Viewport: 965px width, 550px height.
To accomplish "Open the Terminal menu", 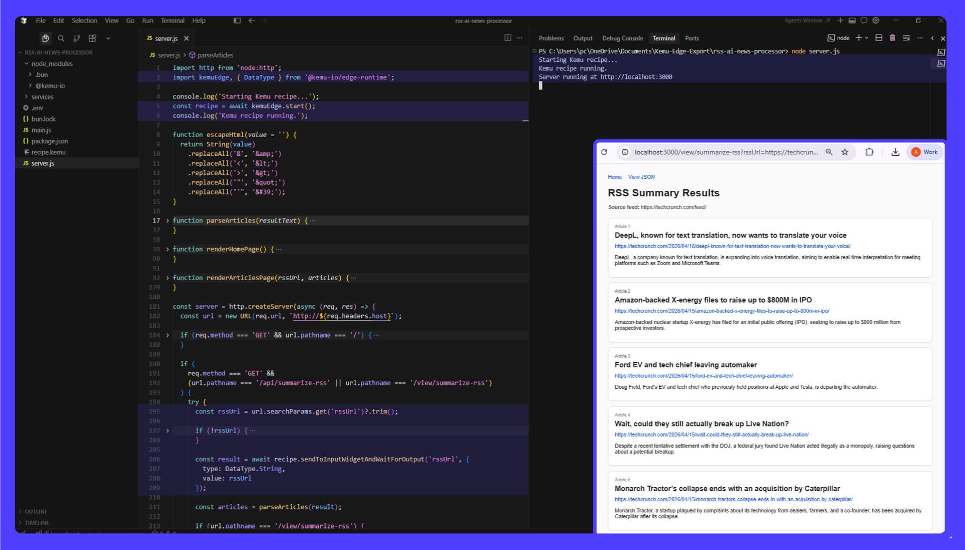I will [x=172, y=21].
